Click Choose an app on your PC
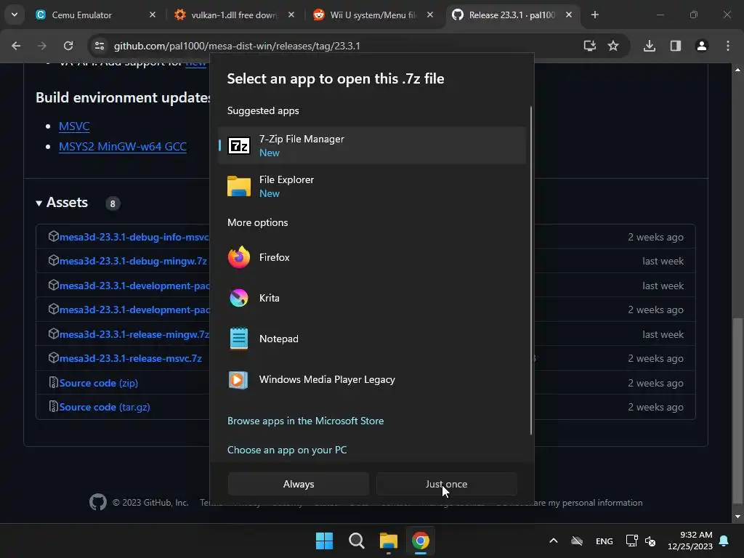The width and height of the screenshot is (744, 558). [286, 450]
